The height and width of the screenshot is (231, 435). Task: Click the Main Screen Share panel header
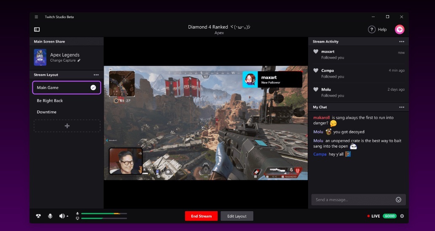point(67,42)
